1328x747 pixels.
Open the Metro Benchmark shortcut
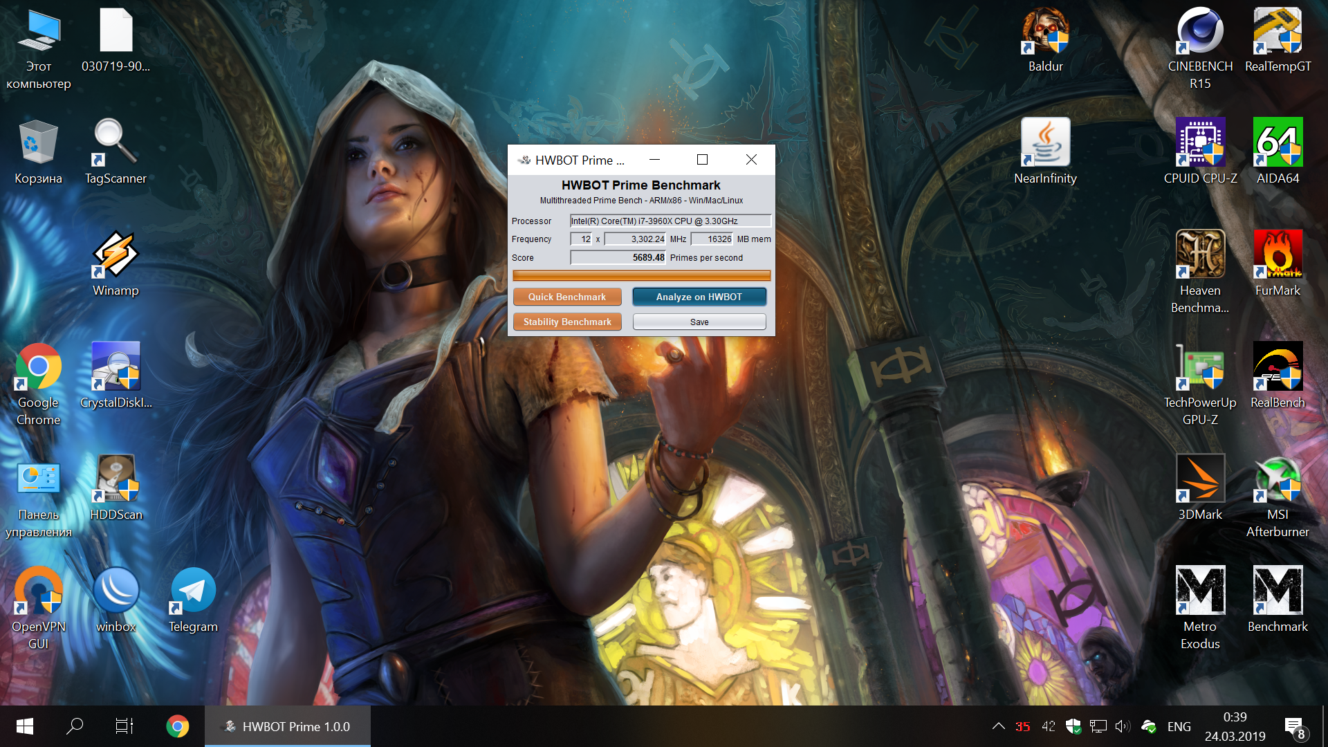tap(1278, 600)
